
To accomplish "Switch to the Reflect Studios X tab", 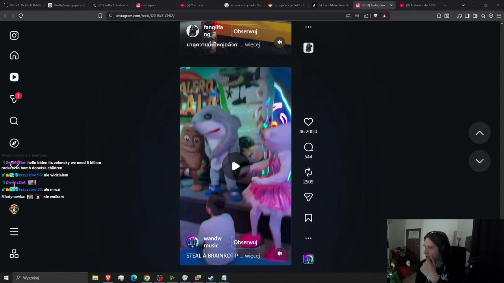I will [110, 5].
